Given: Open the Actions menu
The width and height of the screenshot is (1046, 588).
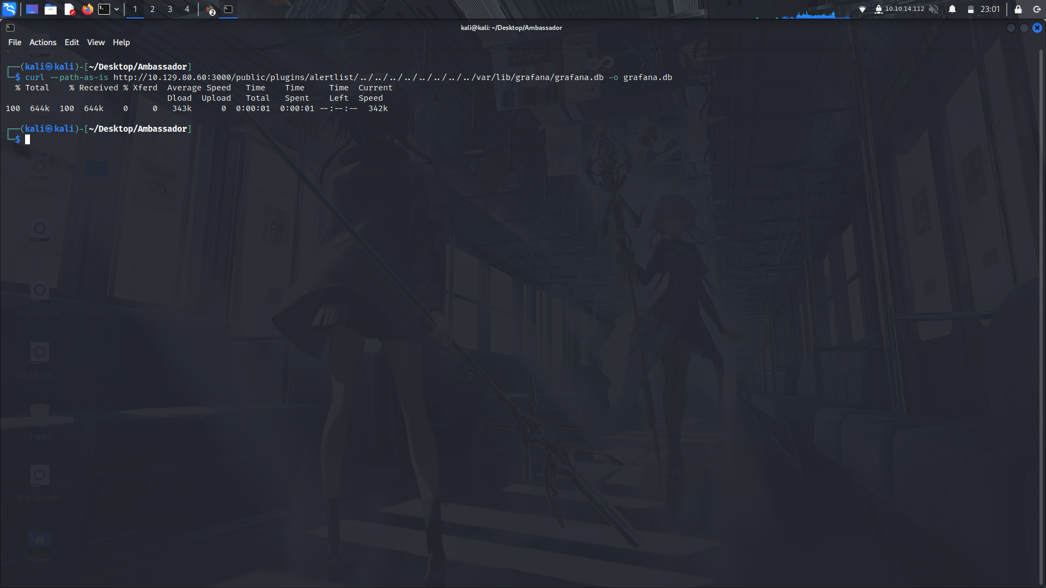Looking at the screenshot, I should tap(42, 42).
